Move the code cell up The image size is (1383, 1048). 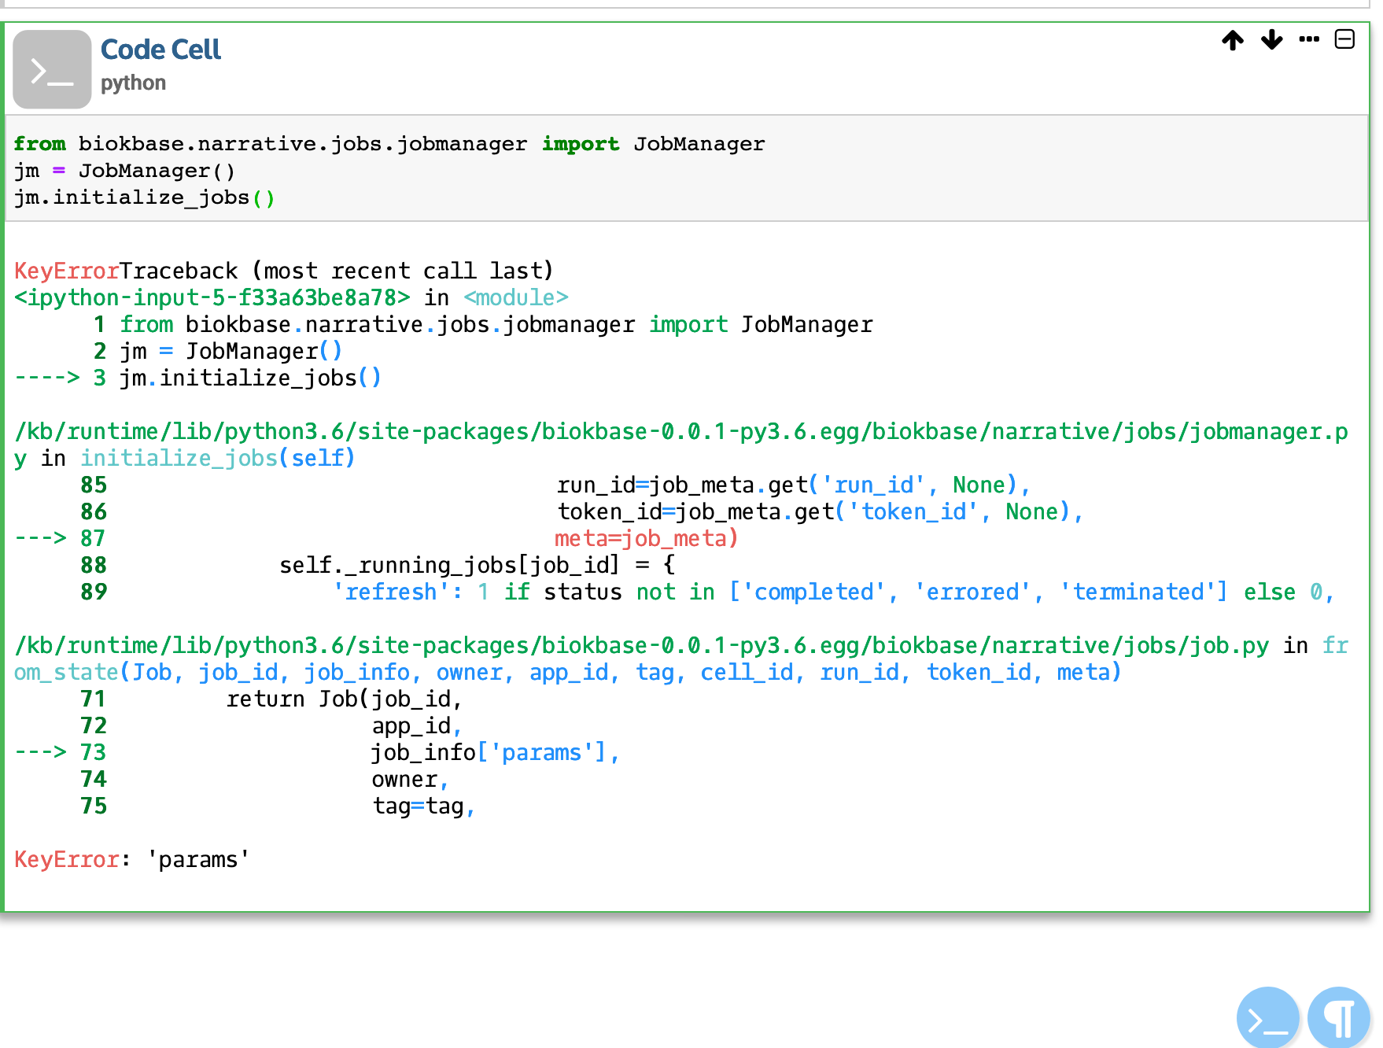pos(1231,40)
